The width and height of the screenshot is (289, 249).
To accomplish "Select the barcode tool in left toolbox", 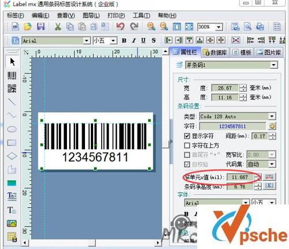I will pos(12,76).
